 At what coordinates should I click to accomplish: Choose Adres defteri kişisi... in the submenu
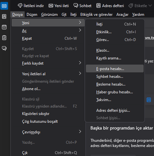click(115, 110)
